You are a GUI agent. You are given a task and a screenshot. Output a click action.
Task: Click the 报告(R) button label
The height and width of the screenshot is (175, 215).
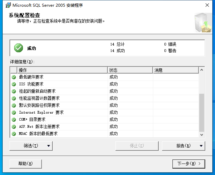[183, 146]
